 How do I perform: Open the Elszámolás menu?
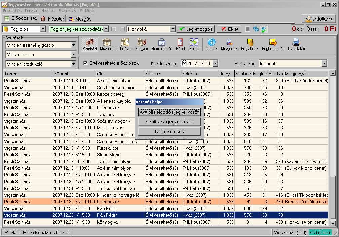tap(67, 10)
